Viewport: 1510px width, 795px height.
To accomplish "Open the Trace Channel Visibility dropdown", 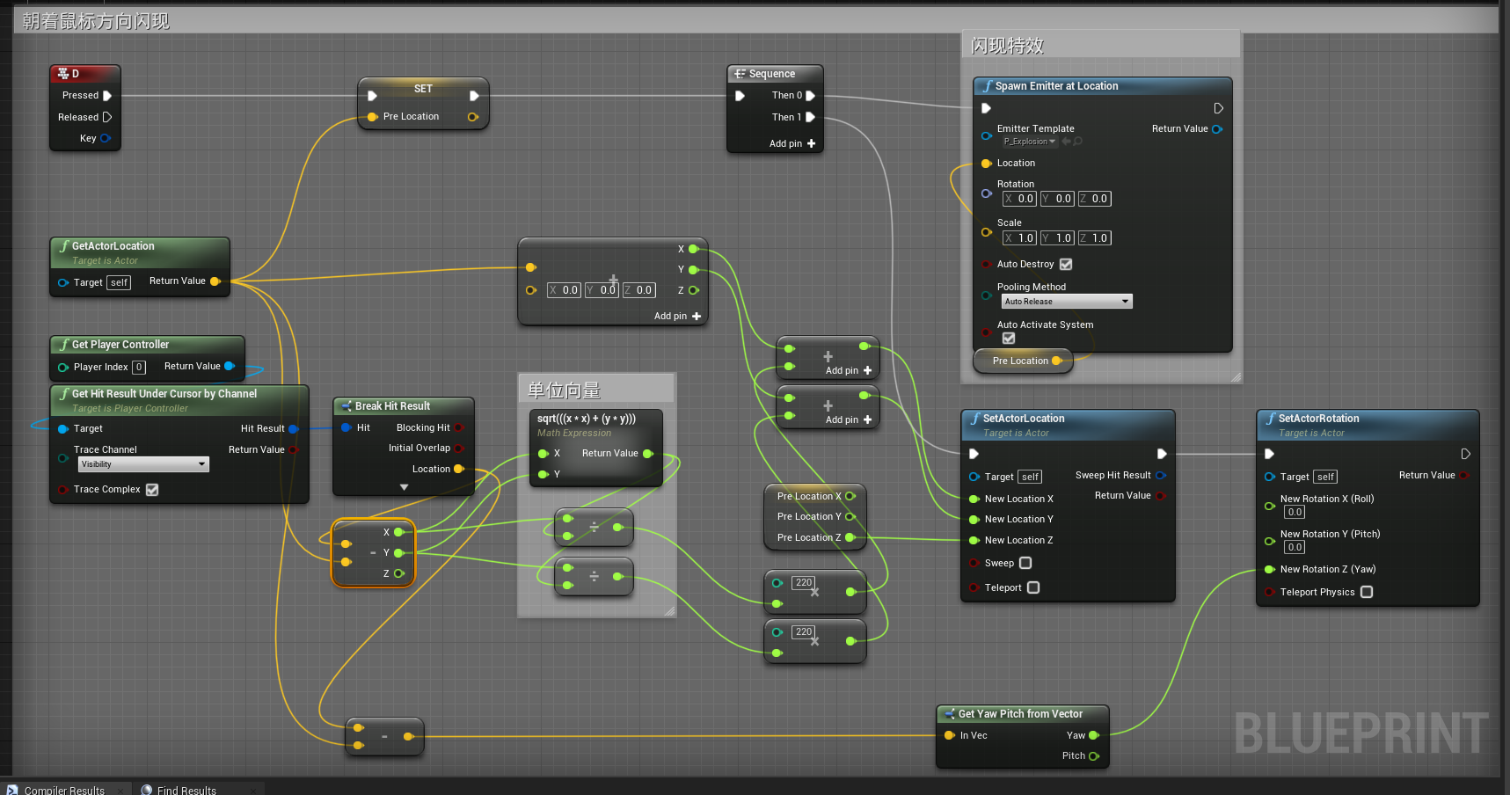I will pos(143,463).
